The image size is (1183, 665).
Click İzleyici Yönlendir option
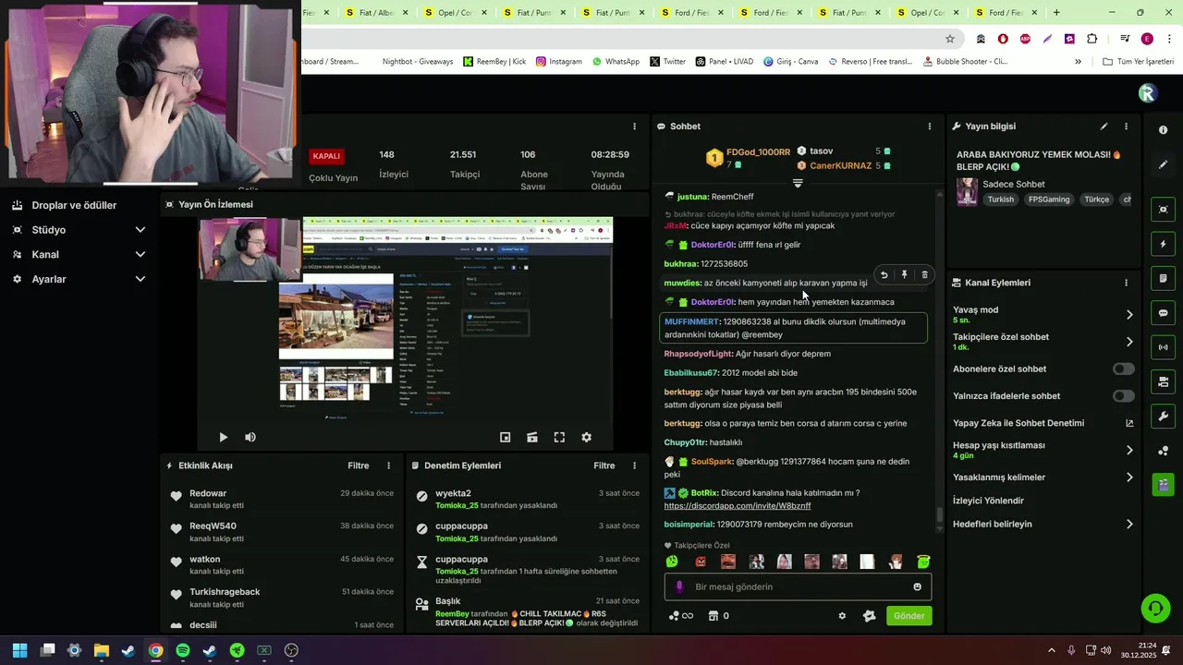[x=988, y=501]
